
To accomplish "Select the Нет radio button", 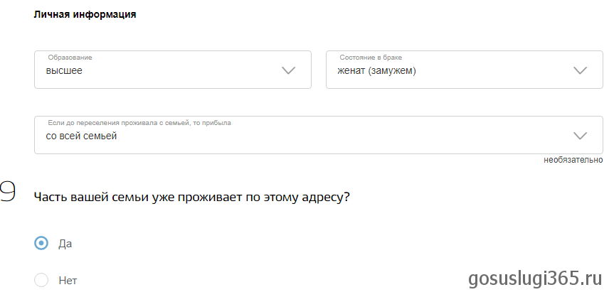I will (x=41, y=280).
